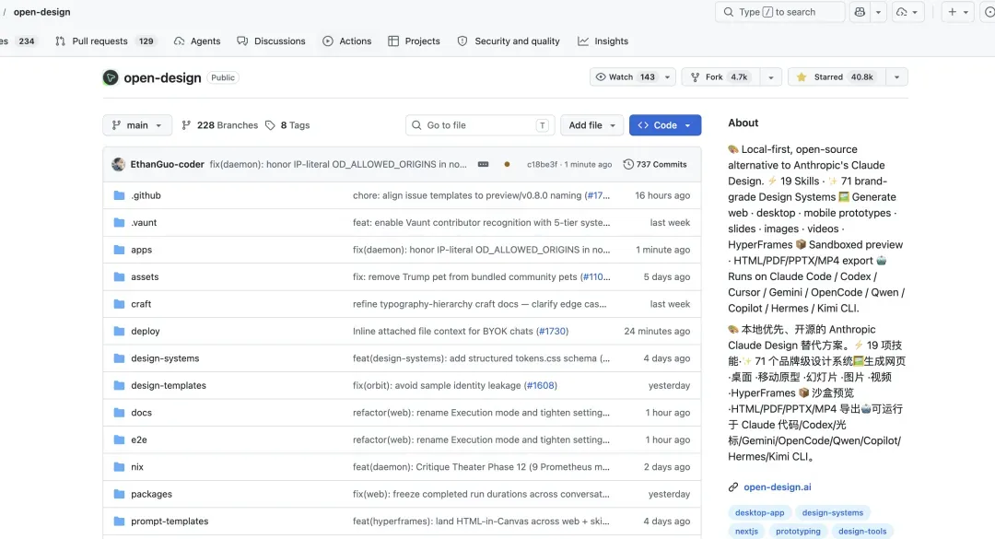Open the .vaunt folder
Image resolution: width=995 pixels, height=539 pixels.
coord(144,222)
